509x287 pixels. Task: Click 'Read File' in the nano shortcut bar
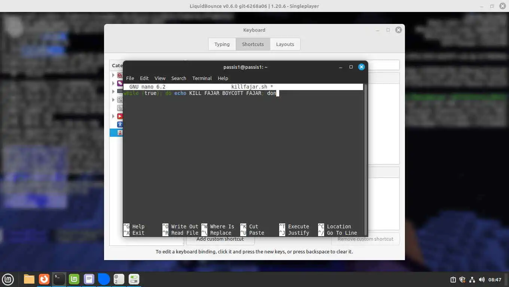(185, 233)
